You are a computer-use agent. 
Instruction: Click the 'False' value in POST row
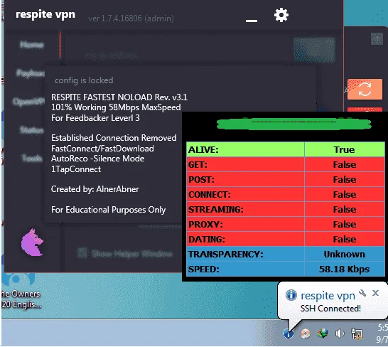pyautogui.click(x=345, y=180)
